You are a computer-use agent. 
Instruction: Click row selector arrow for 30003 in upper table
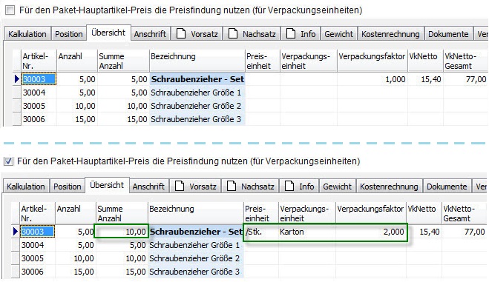tap(17, 79)
